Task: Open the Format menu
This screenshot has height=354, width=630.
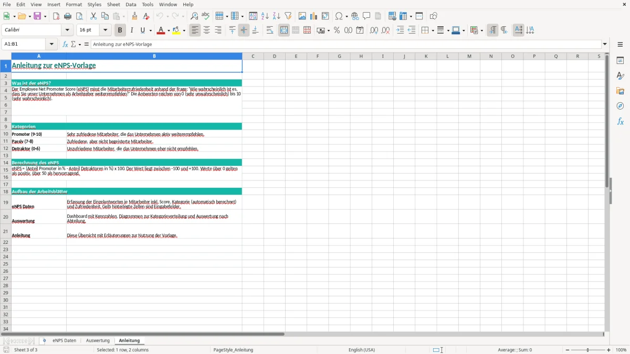Action: tap(73, 4)
